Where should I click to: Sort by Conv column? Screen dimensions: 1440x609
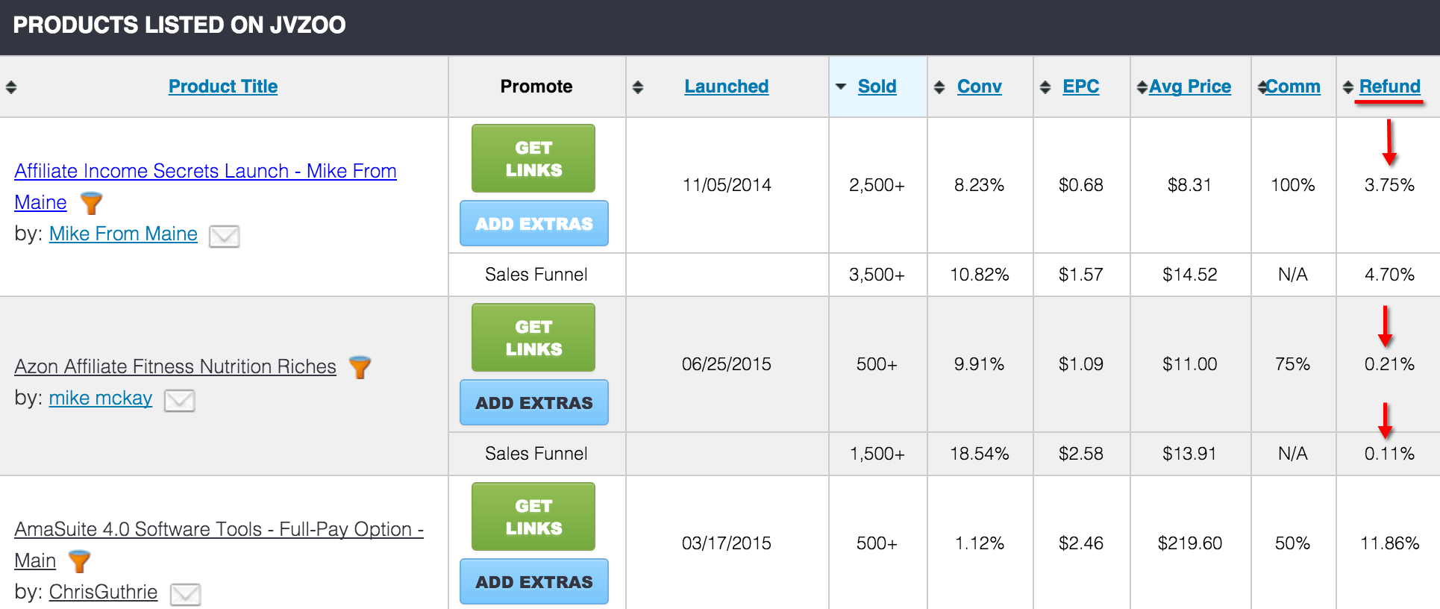coord(980,87)
